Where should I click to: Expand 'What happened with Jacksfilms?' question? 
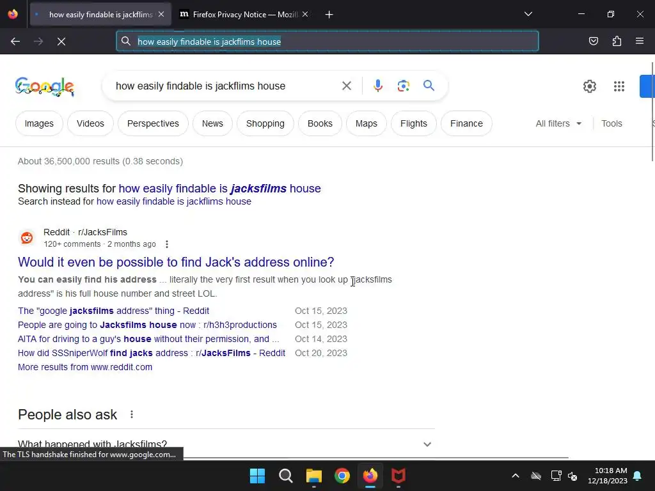[226, 444]
